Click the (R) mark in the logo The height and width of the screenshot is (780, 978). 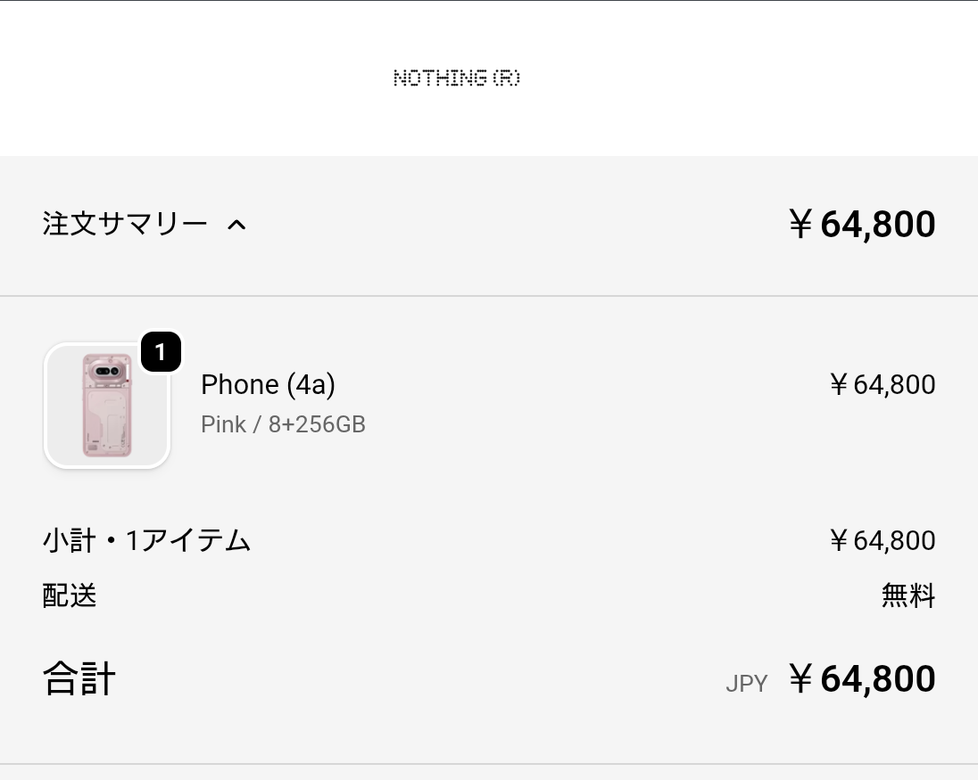click(506, 78)
